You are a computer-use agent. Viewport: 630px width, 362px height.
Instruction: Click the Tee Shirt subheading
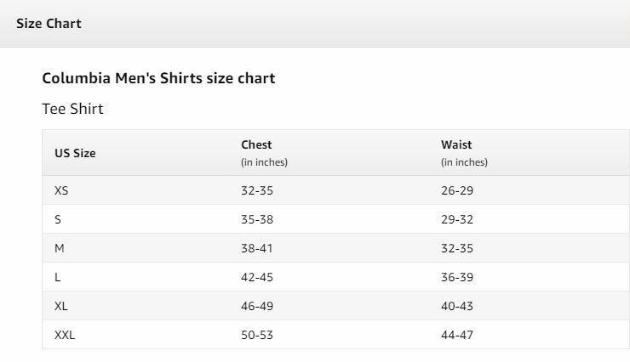(72, 109)
